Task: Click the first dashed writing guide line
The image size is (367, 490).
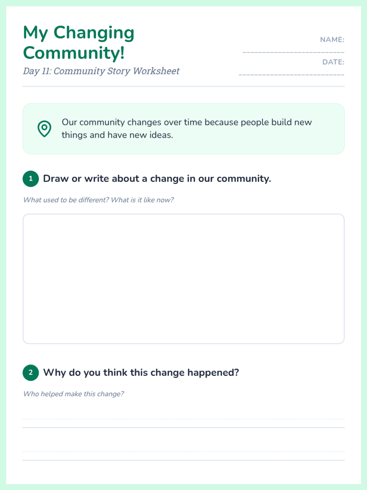Action: [183, 419]
